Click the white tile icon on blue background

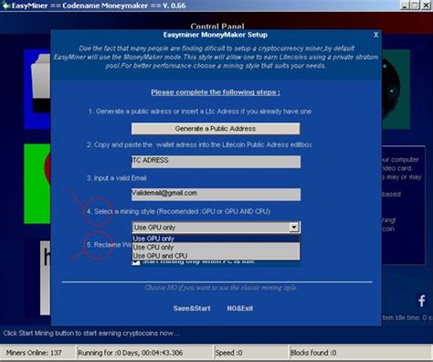[x=37, y=89]
